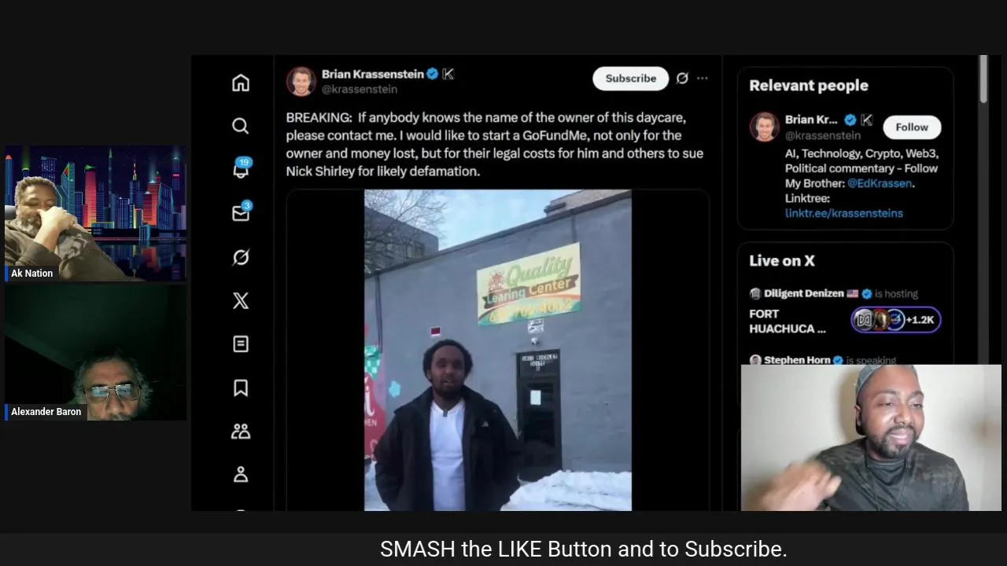This screenshot has height=566, width=1007.
Task: Open the Bookmarks icon in sidebar
Action: coord(241,388)
